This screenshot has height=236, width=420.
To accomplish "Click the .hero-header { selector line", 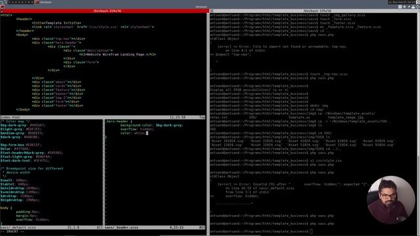I will (x=119, y=121).
